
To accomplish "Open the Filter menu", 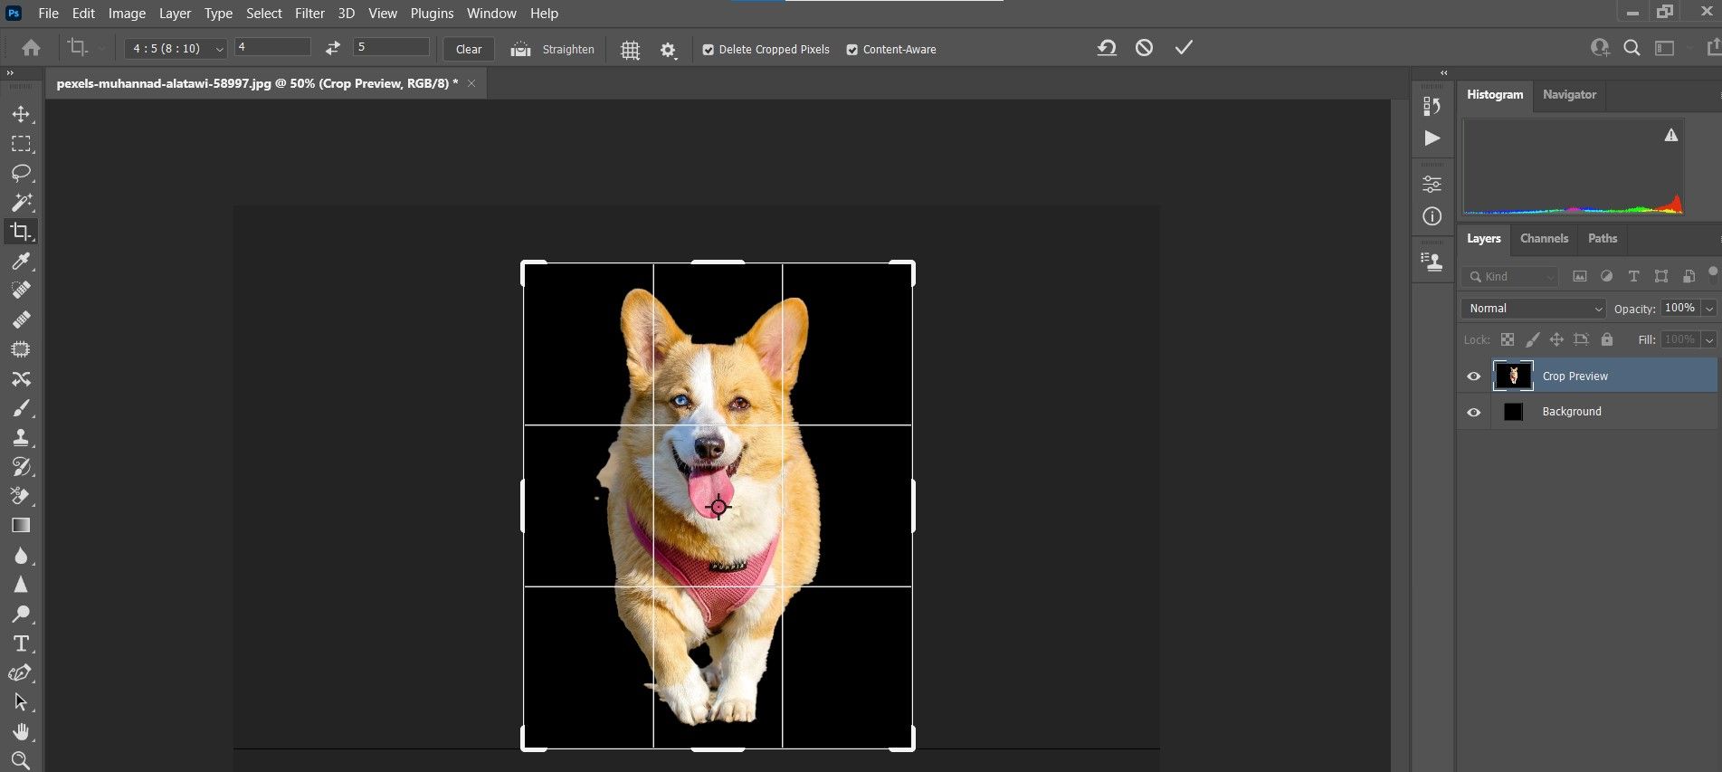I will click(x=309, y=14).
